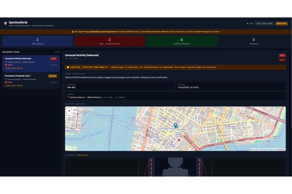Click the coordinates text after Main Entrance

pyautogui.click(x=114, y=97)
